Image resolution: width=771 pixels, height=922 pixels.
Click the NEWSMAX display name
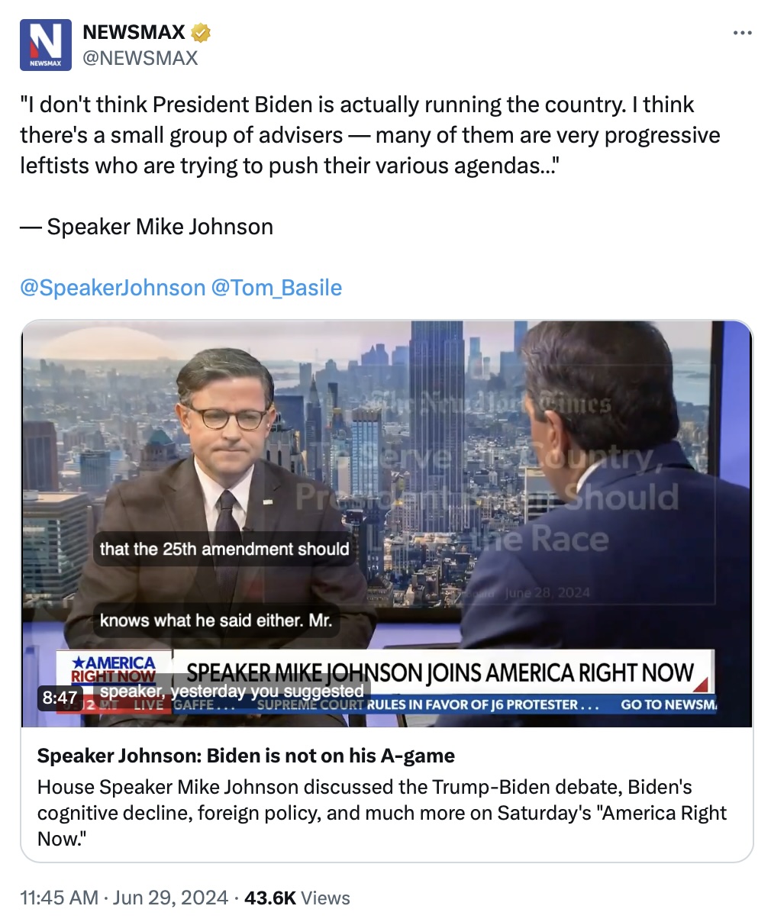[x=134, y=32]
